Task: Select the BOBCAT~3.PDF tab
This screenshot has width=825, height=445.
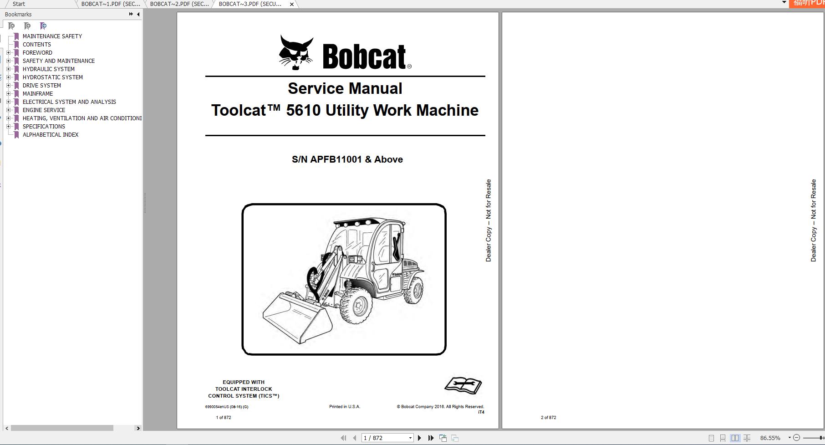Action: coord(250,4)
